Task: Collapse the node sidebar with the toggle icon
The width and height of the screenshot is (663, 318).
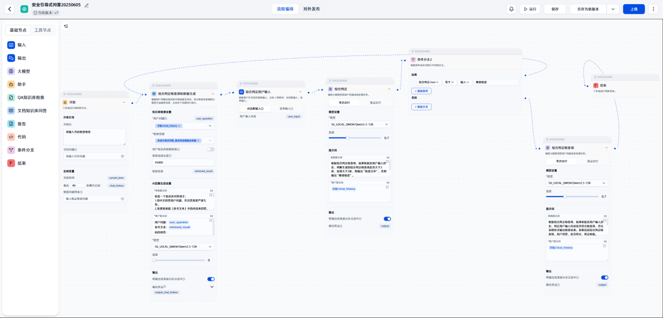Action: [x=66, y=26]
